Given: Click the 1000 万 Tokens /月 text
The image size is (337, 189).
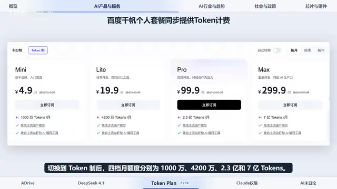Looking at the screenshot, I should pyautogui.click(x=35, y=118).
